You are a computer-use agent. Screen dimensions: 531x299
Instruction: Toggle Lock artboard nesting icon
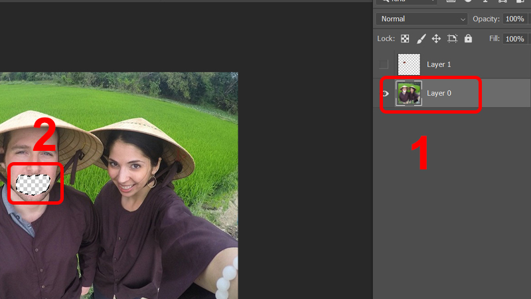coord(452,39)
